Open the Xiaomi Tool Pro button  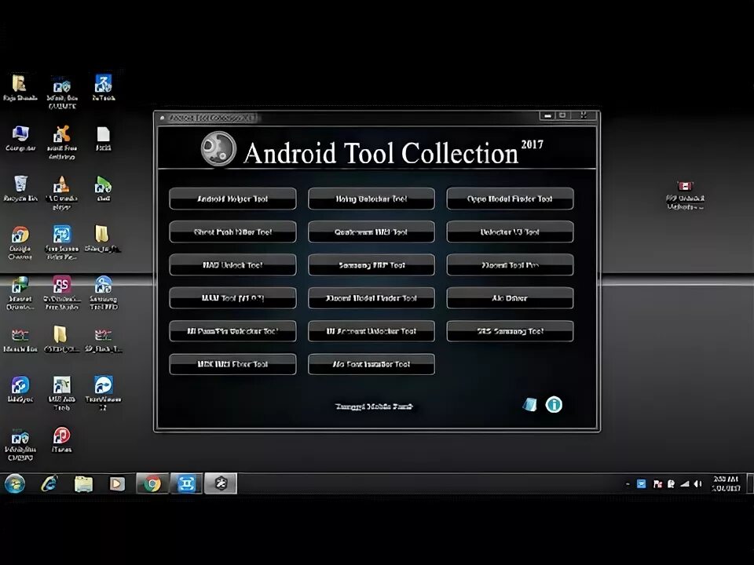(510, 265)
